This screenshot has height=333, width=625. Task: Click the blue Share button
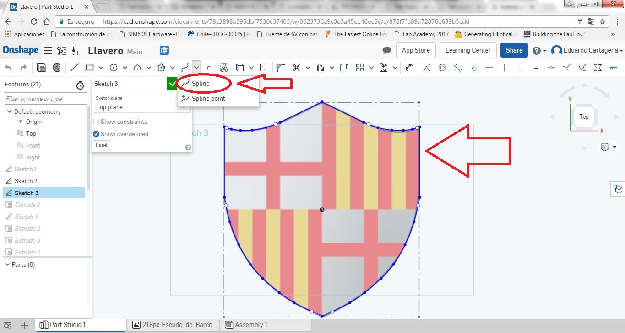point(514,50)
